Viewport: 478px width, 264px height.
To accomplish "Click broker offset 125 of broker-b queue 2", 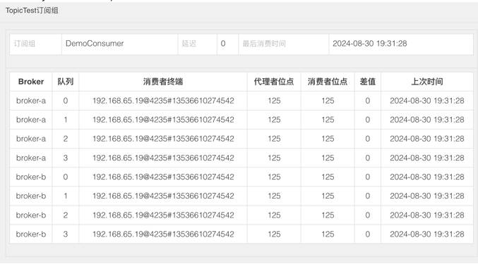I will (274, 215).
